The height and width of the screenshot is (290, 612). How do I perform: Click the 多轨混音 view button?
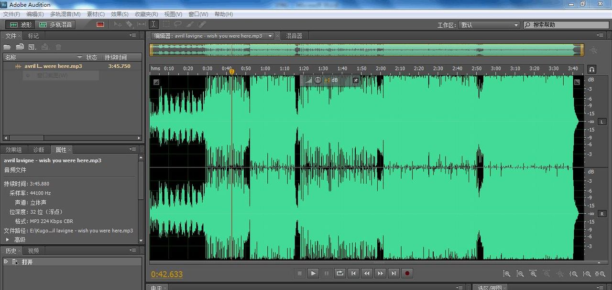(x=55, y=24)
